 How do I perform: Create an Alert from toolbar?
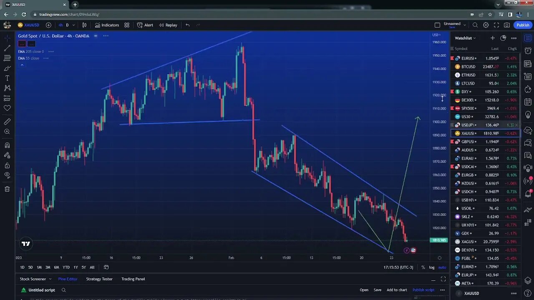145,25
